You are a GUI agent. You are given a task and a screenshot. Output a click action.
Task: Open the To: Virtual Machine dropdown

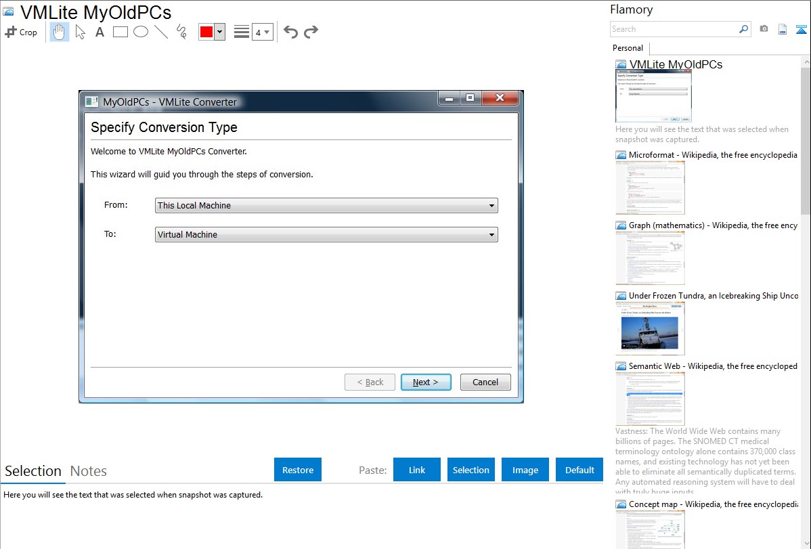(326, 234)
